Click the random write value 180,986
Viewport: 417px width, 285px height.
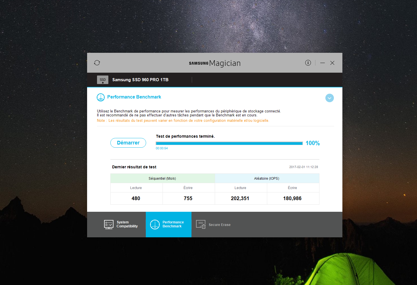pos(292,198)
